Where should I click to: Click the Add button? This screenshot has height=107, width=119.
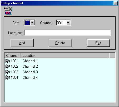(x=22, y=43)
